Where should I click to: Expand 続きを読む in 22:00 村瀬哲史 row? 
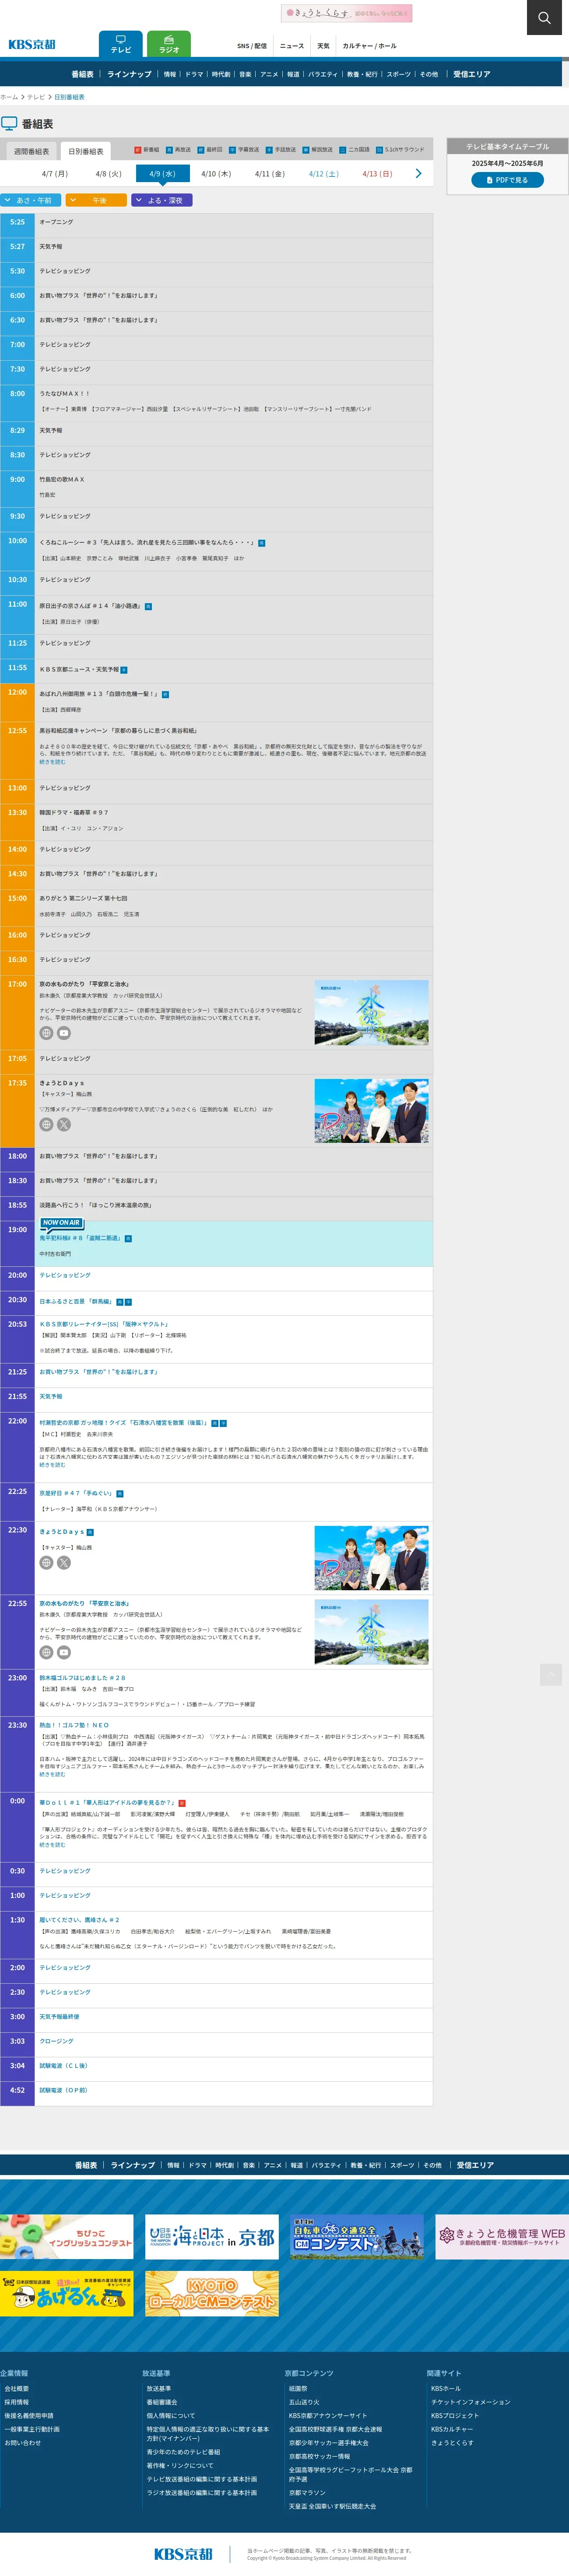(53, 1465)
